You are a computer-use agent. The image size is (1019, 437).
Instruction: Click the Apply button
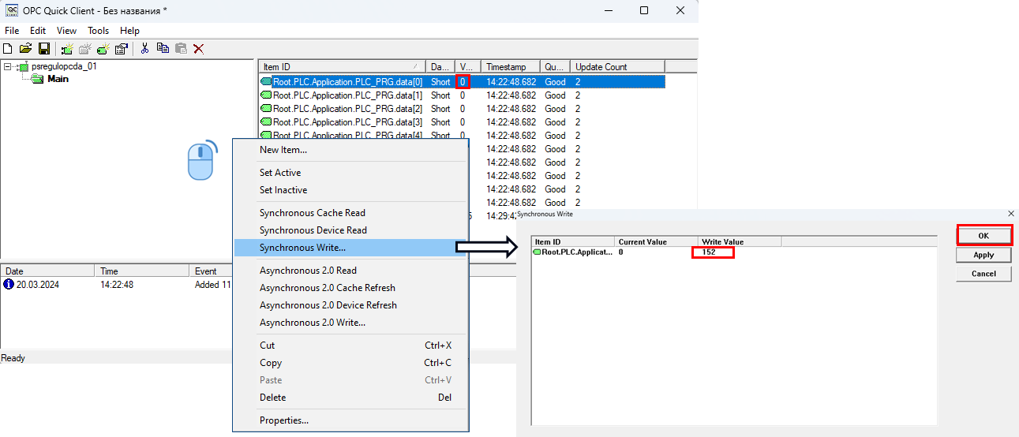983,255
